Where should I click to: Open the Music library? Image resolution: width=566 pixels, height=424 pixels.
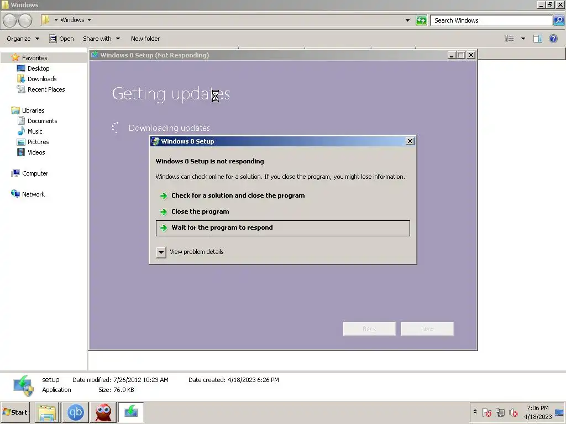coord(35,131)
